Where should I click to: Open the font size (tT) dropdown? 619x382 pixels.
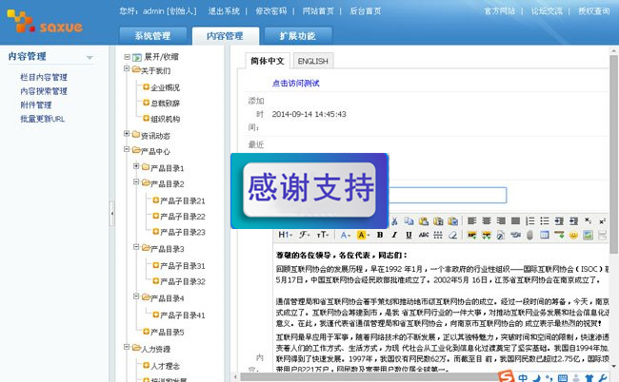[x=323, y=235]
